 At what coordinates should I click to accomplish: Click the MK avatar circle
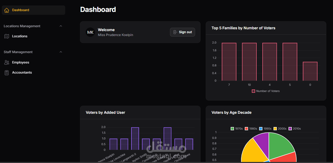pyautogui.click(x=90, y=32)
